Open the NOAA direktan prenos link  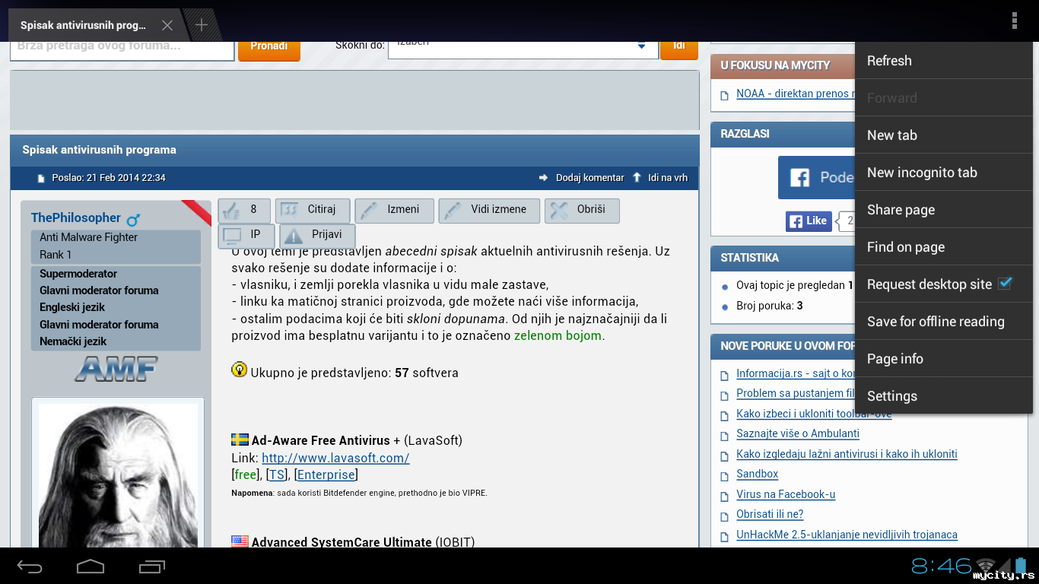795,94
